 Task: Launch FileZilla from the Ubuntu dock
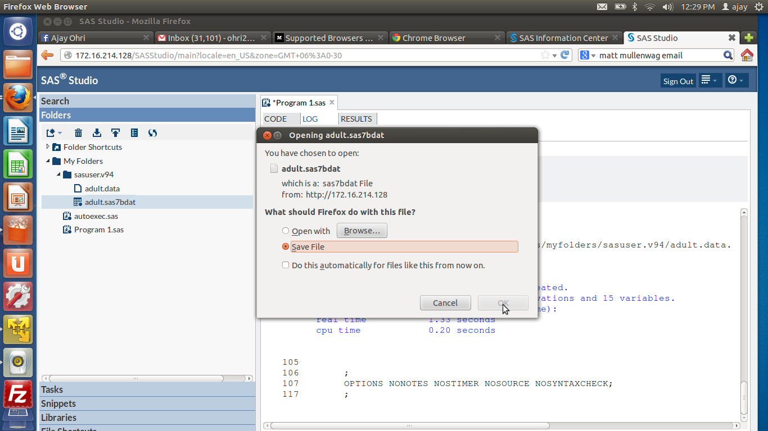tap(17, 394)
